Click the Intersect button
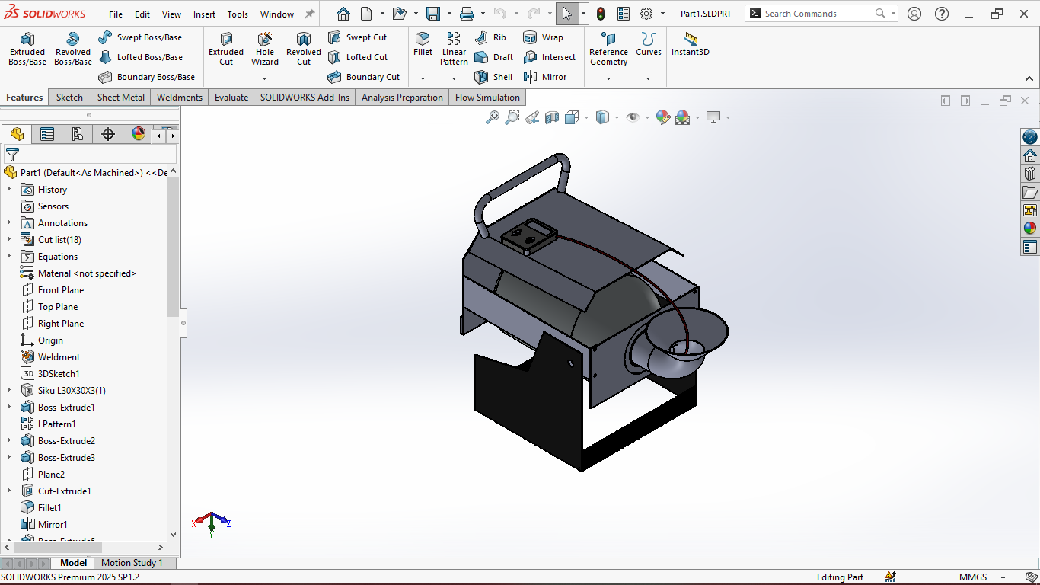This screenshot has width=1040, height=585. [550, 57]
